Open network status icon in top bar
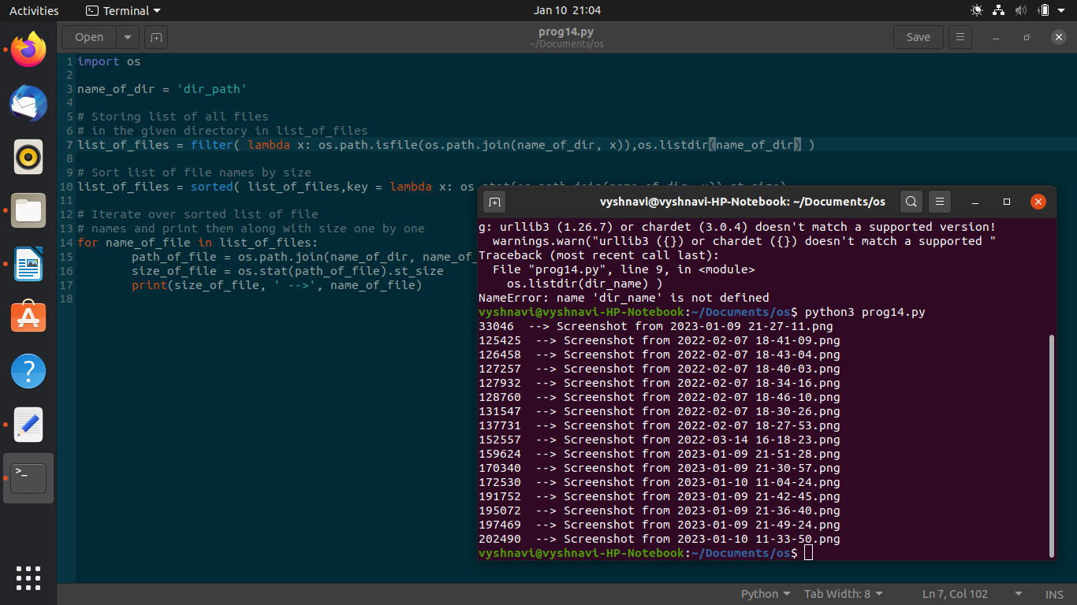Viewport: 1077px width, 605px height. click(x=999, y=10)
